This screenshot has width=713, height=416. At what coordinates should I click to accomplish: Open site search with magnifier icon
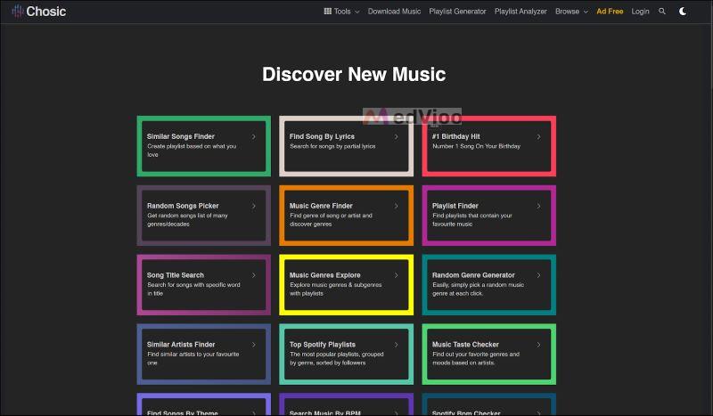662,12
